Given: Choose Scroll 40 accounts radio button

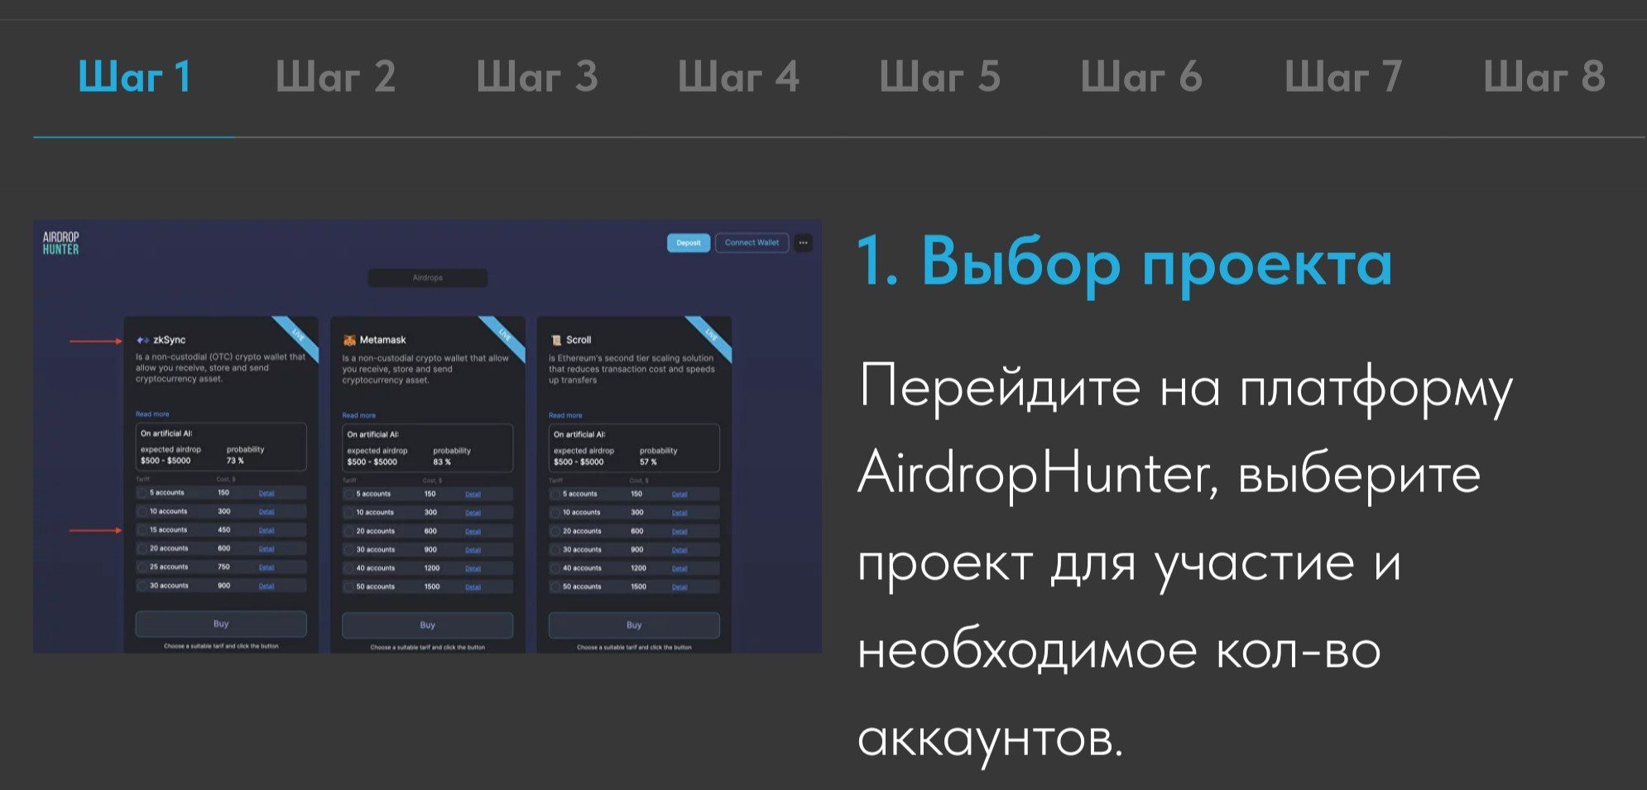Looking at the screenshot, I should pos(555,568).
